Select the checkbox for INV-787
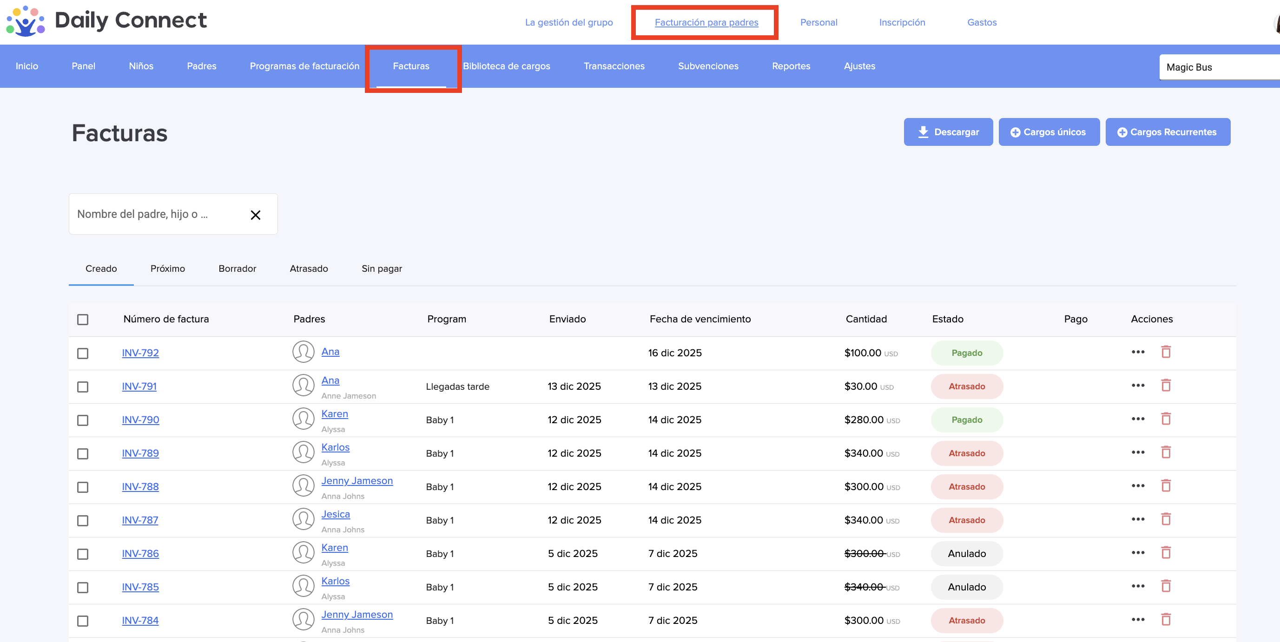The height and width of the screenshot is (642, 1280). point(82,520)
